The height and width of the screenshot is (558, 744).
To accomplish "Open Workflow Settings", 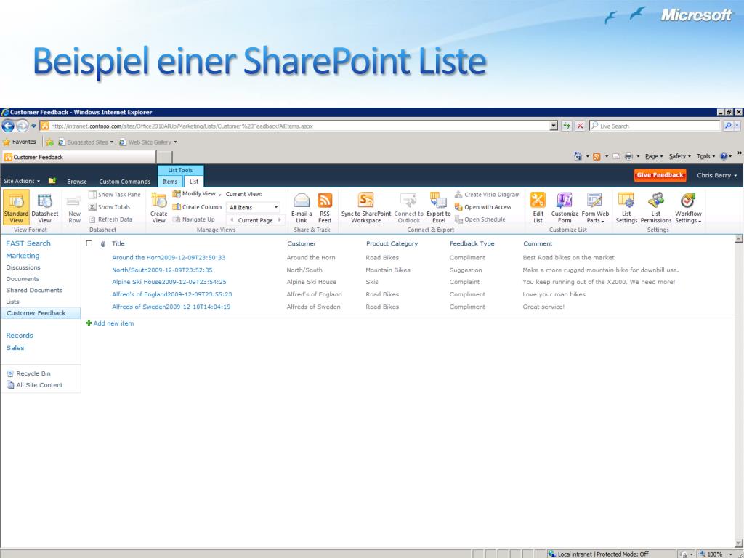I will [688, 207].
